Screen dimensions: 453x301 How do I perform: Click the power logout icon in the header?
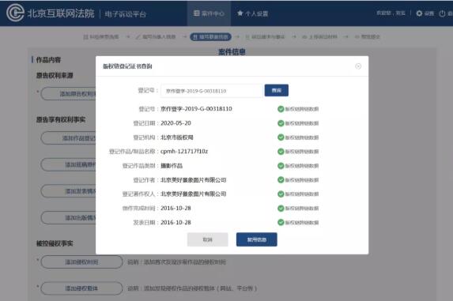442,13
